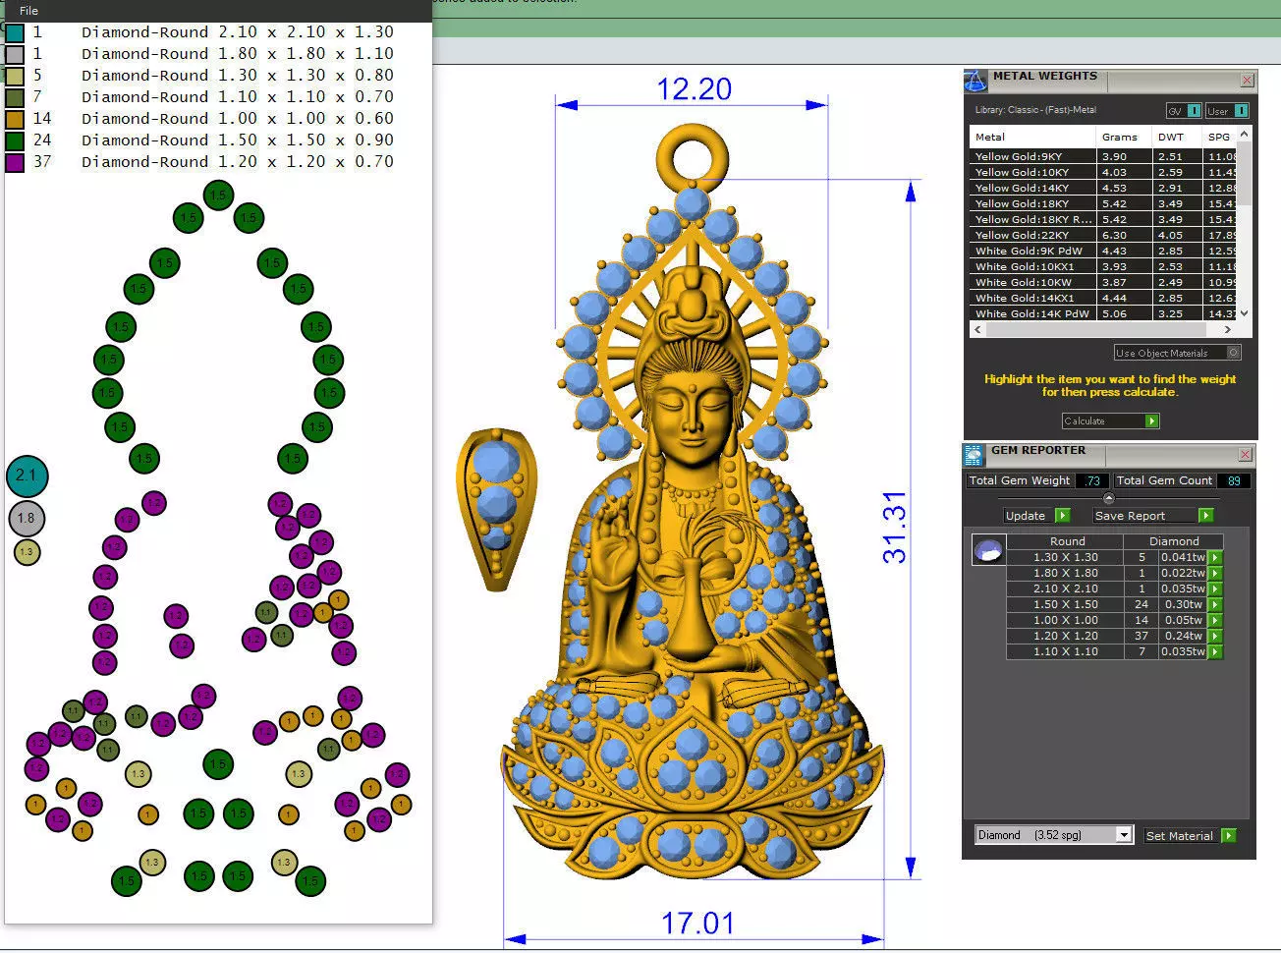Click the round diamond gem thumbnail

click(988, 550)
